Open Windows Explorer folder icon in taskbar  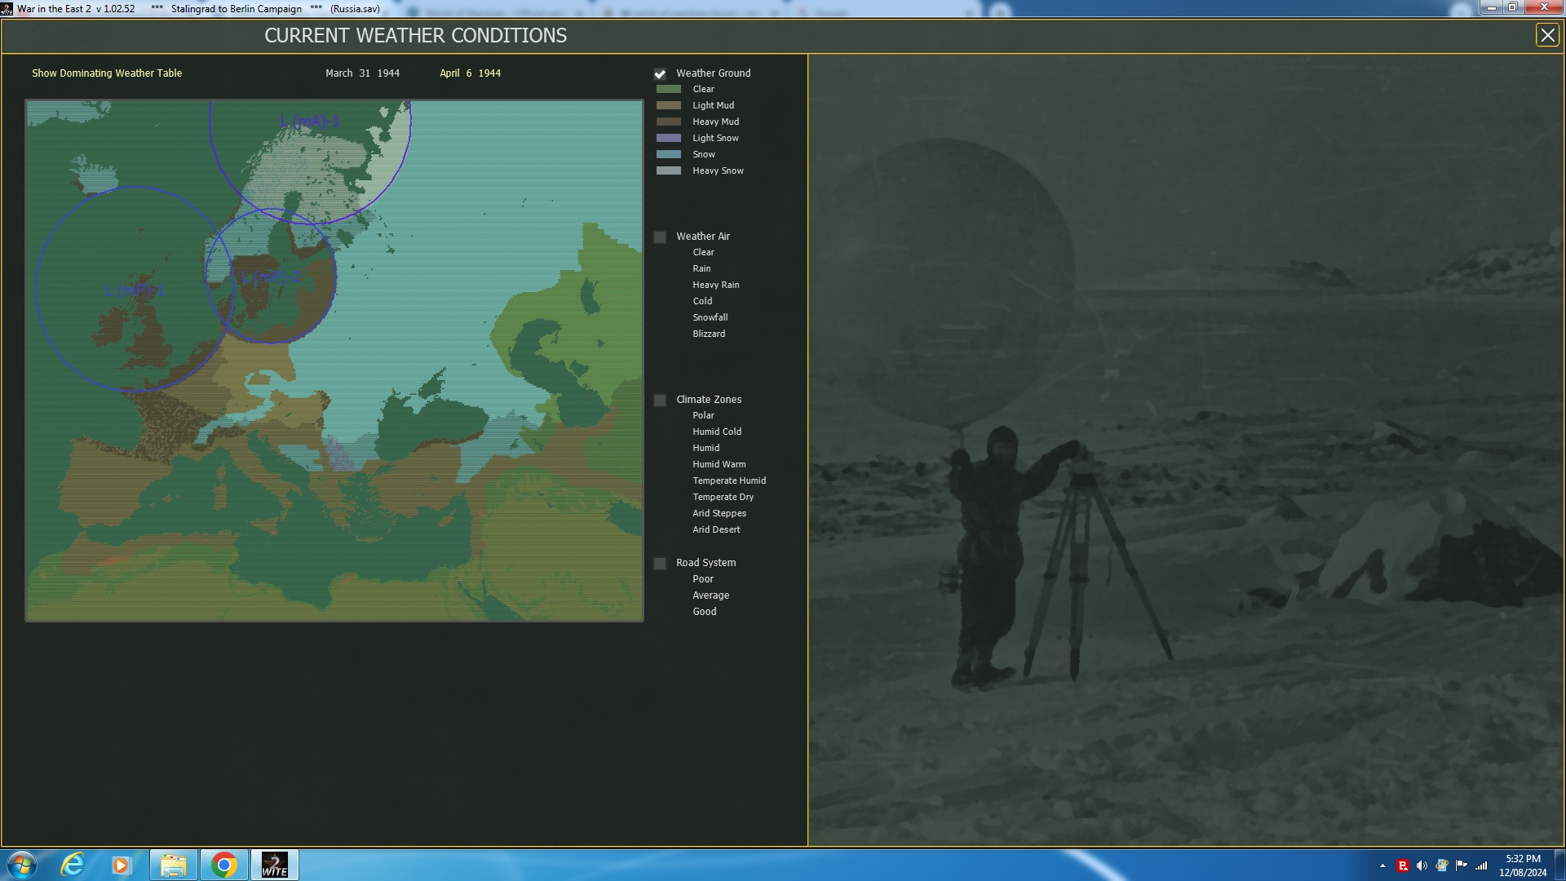173,865
